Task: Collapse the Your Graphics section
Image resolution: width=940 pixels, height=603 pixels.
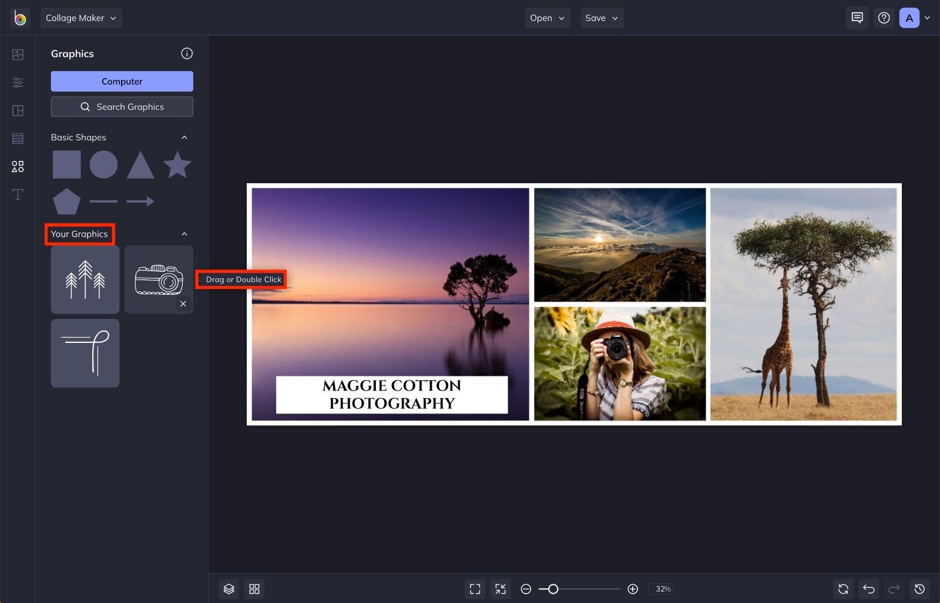Action: click(x=184, y=233)
